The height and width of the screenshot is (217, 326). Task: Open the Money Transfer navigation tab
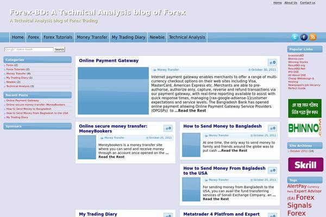click(92, 37)
